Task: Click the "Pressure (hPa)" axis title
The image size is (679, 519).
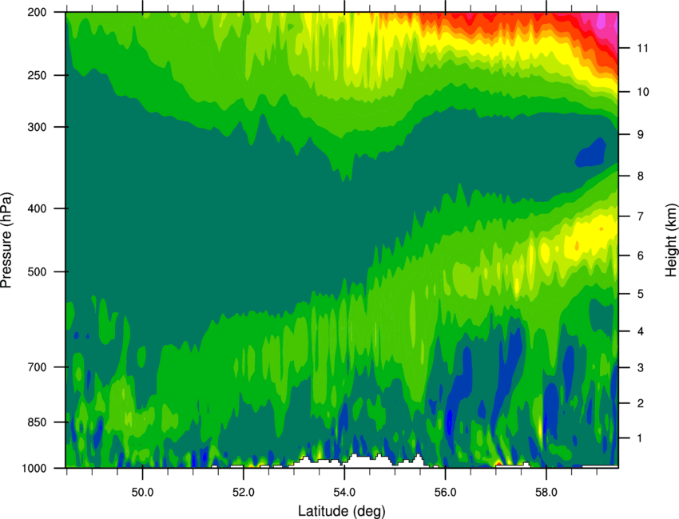Action: (x=6, y=240)
